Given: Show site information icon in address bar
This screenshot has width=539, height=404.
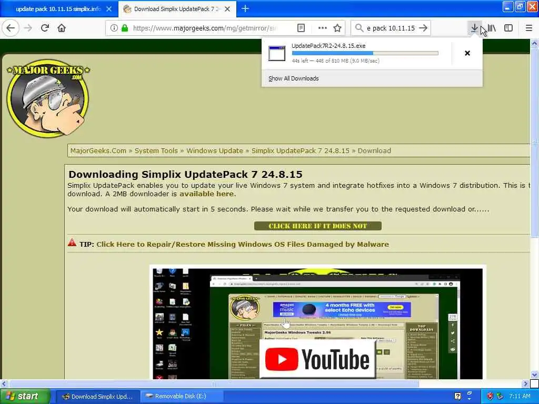Looking at the screenshot, I should (x=114, y=28).
